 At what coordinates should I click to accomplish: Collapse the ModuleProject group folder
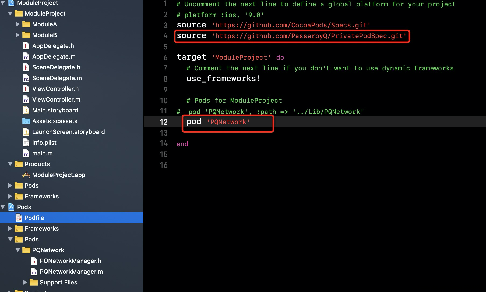(10, 13)
